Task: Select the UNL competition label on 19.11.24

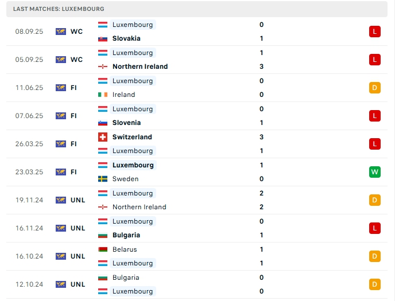Action: 78,200
